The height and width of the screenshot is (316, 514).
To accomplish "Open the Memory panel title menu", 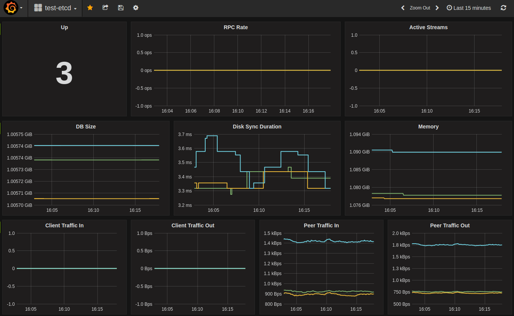I will click(428, 127).
